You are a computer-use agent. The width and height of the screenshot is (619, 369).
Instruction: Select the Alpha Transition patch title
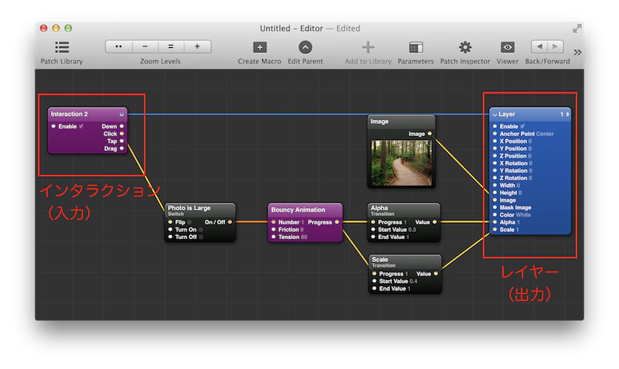pyautogui.click(x=379, y=208)
